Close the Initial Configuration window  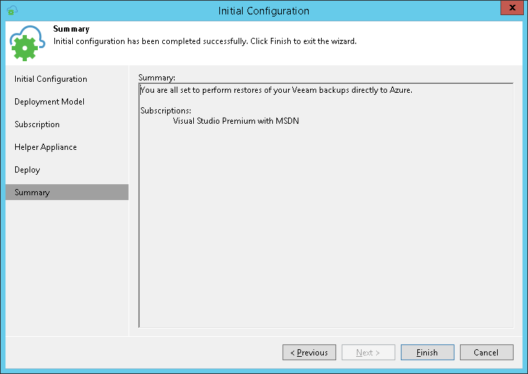(509, 9)
